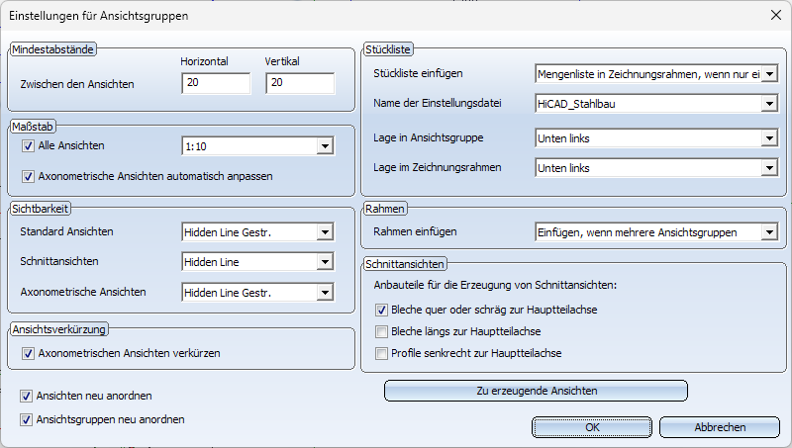Click the Sichtbarkeit group title
Image resolution: width=792 pixels, height=448 pixels.
(40, 209)
